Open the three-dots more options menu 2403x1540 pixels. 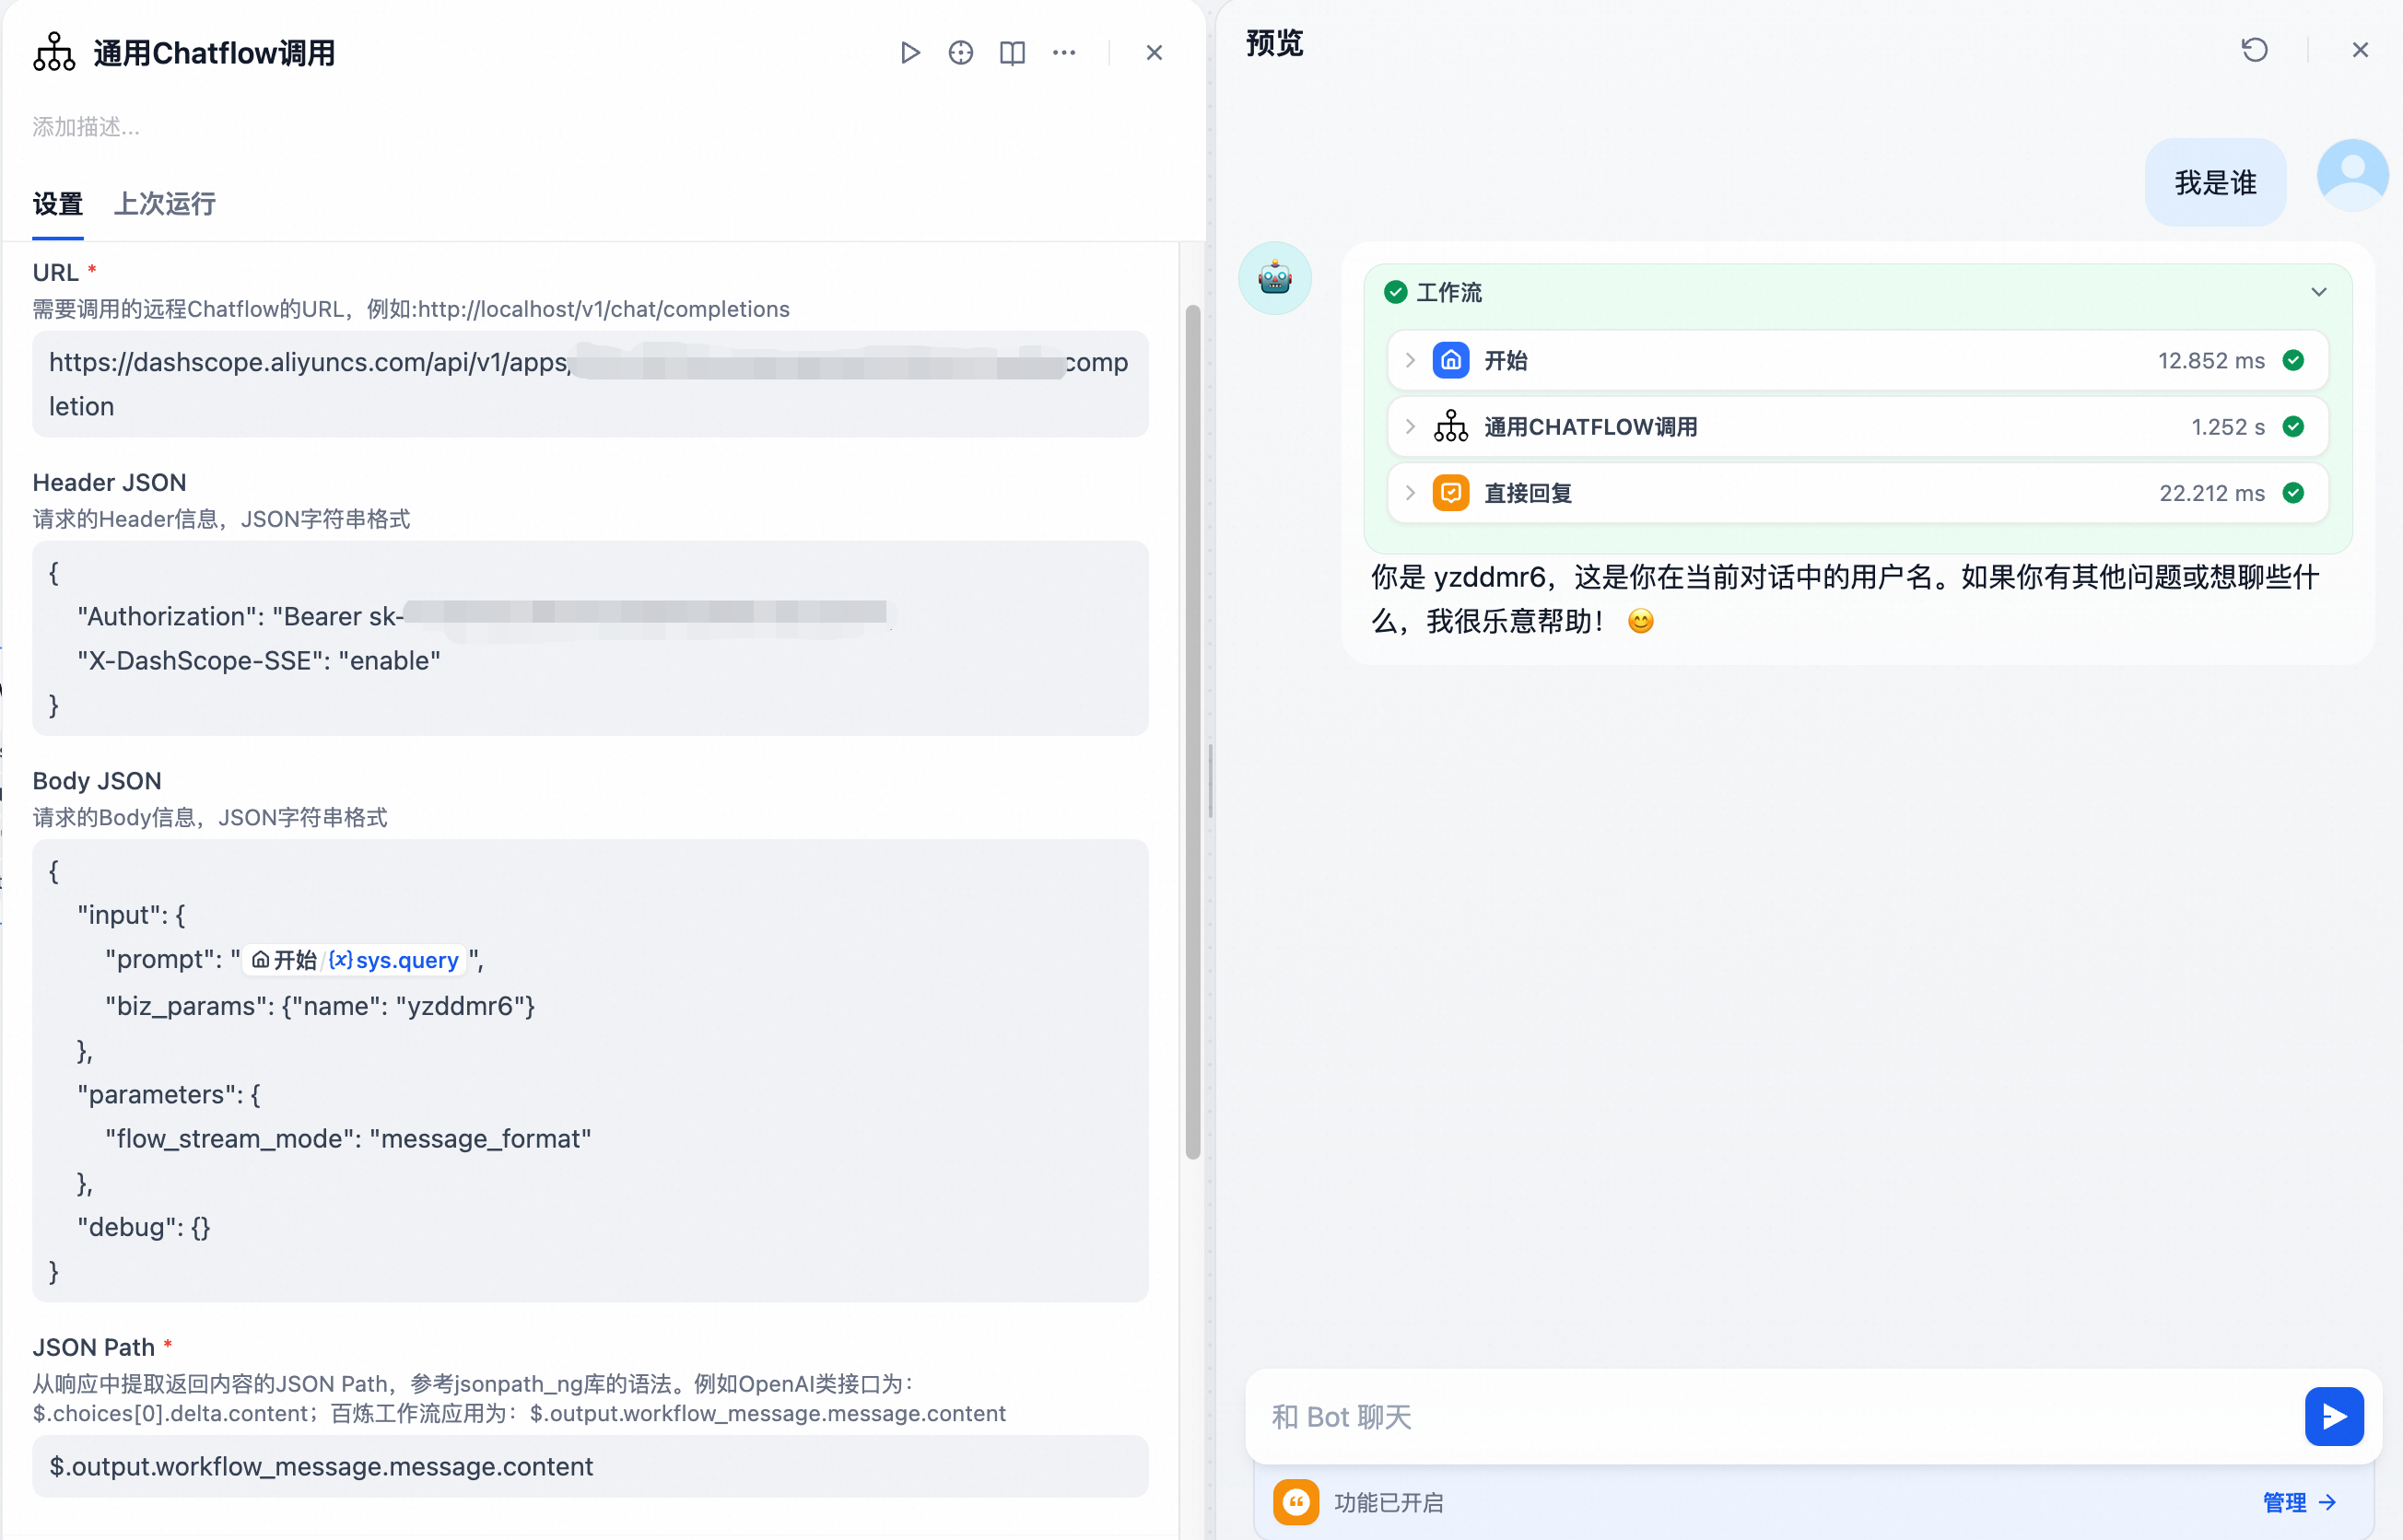coord(1063,53)
